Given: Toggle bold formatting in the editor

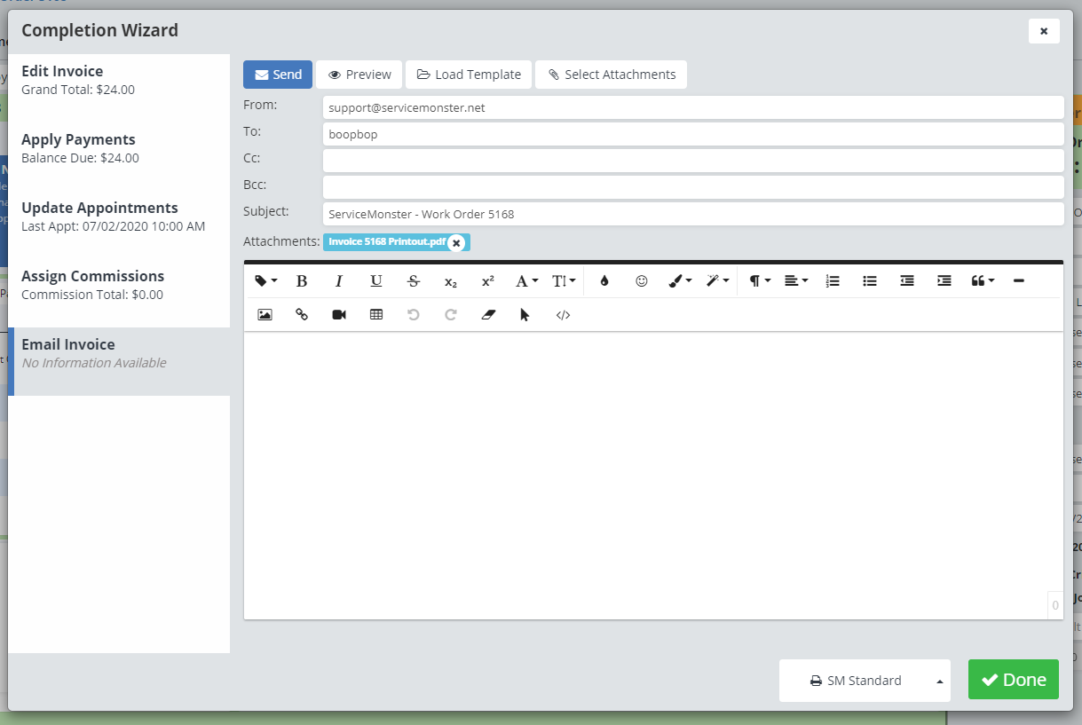Looking at the screenshot, I should point(302,281).
